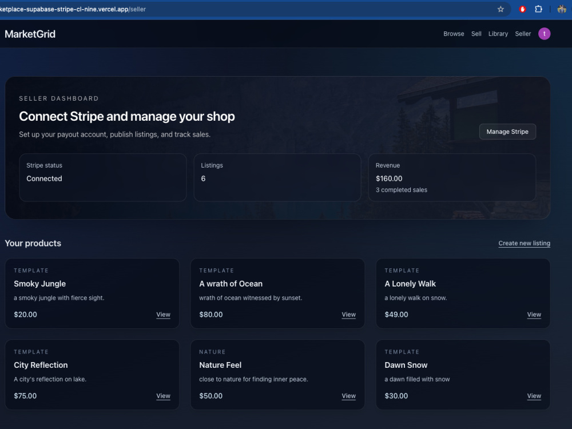Screen dimensions: 572x429
Task: Click the Revenue label
Action: tap(388, 166)
